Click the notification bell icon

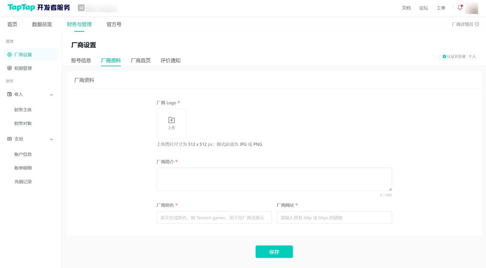click(460, 8)
